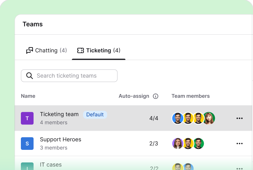Click the blue S team icon
This screenshot has height=170, width=253.
coord(27,144)
